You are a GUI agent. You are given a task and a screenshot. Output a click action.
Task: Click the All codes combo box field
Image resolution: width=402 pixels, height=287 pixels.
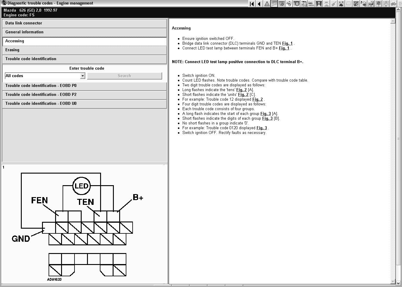click(45, 76)
